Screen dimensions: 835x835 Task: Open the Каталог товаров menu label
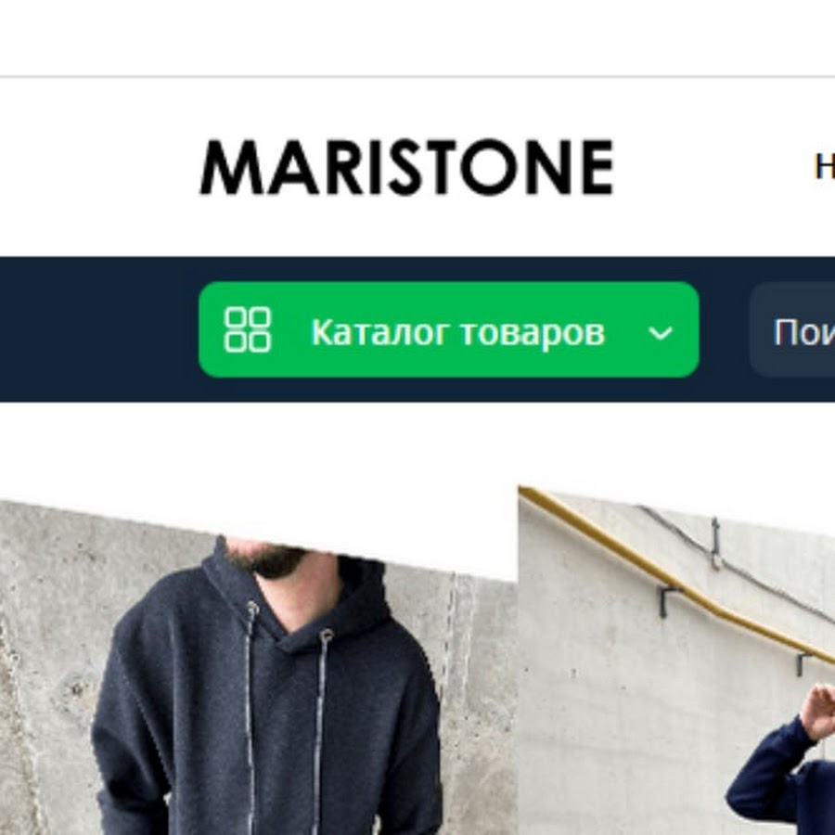[x=458, y=332]
